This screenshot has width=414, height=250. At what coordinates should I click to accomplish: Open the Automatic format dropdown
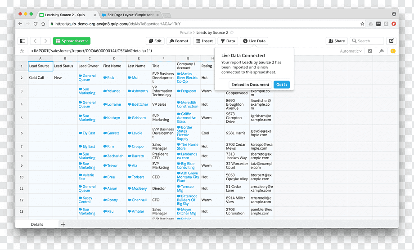click(x=351, y=51)
